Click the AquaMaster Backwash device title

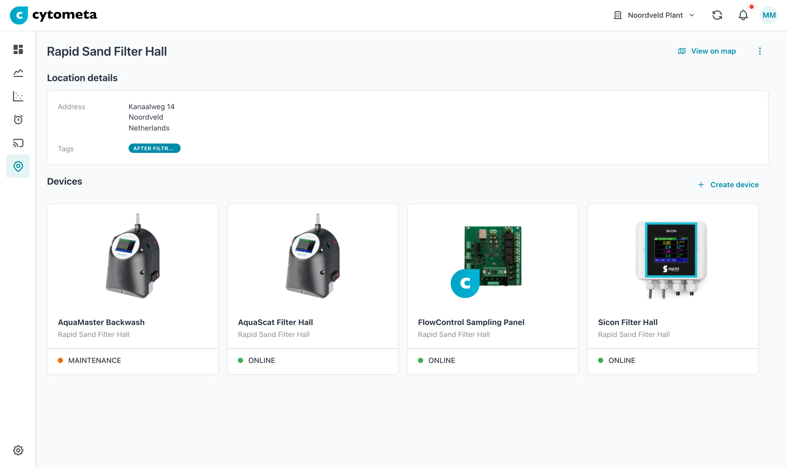101,322
